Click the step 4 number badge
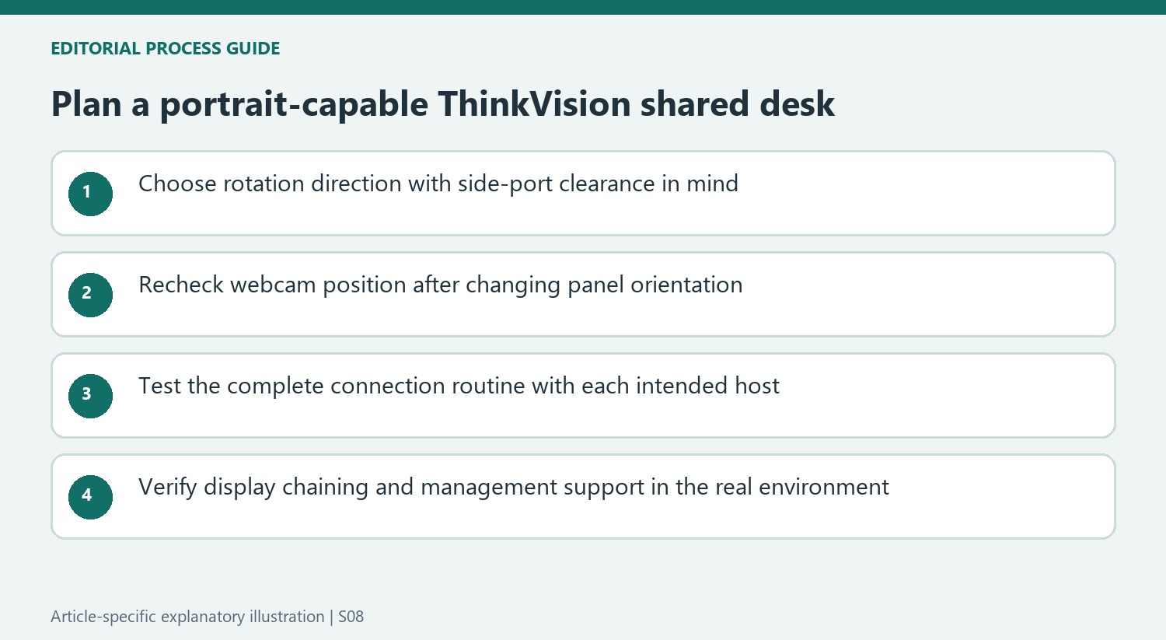The image size is (1166, 640). coord(90,497)
